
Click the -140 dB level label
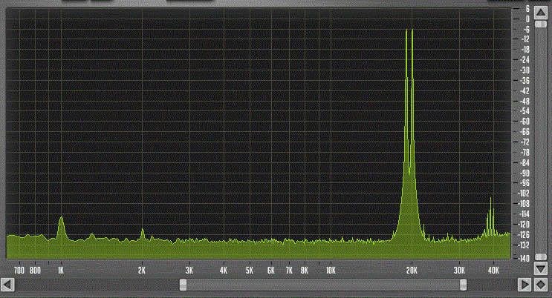[x=525, y=258]
